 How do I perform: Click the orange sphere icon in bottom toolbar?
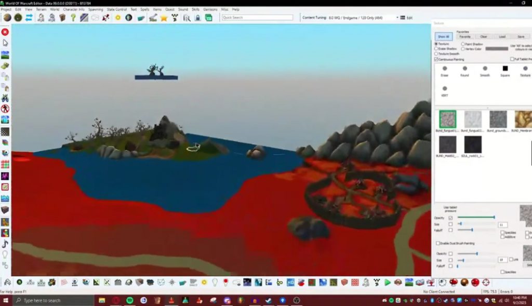pyautogui.click(x=464, y=282)
